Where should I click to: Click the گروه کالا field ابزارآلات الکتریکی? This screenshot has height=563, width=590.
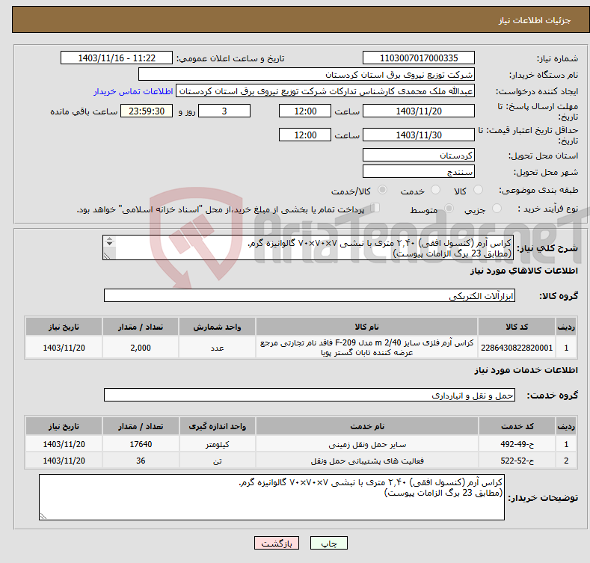(x=310, y=296)
